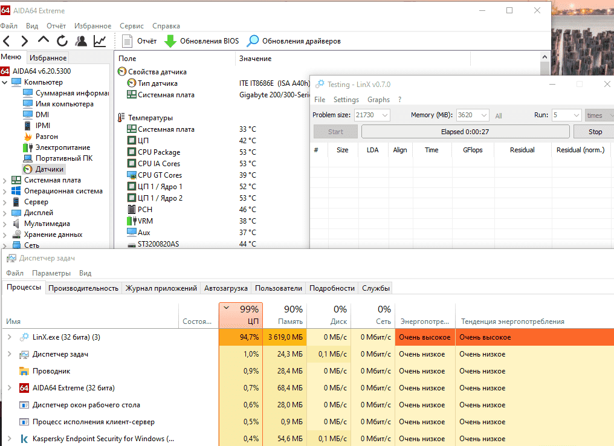
Task: Click the Up arrow in AIDA64 toolbar
Action: [44, 40]
